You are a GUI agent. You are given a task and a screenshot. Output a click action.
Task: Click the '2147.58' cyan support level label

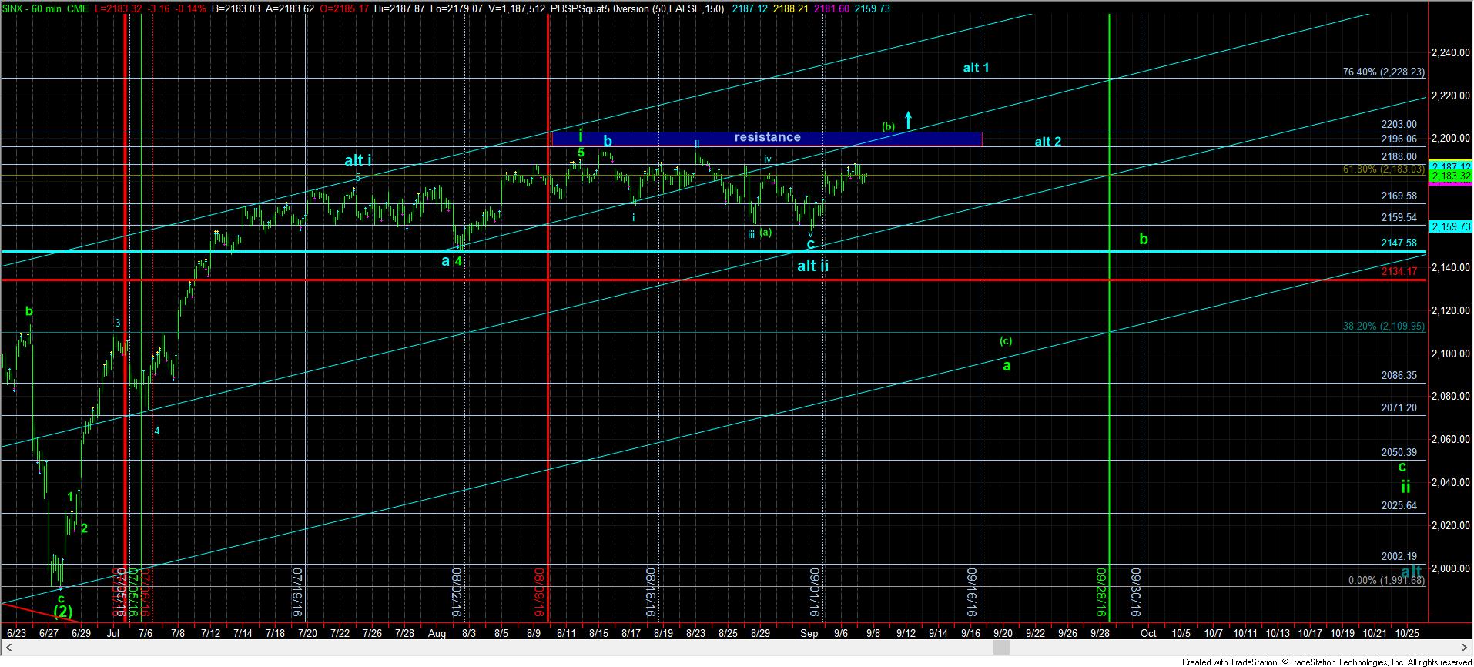tap(1399, 243)
